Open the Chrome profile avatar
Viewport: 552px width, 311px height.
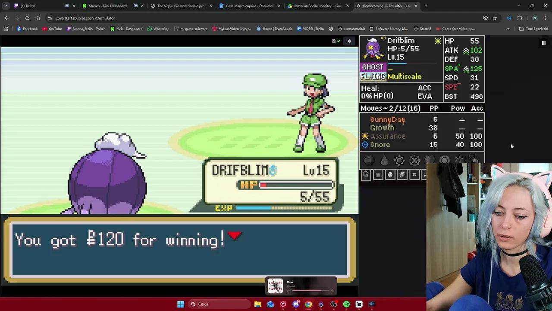pos(535,18)
